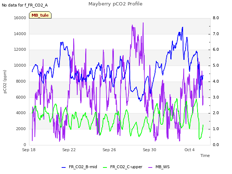The width and height of the screenshot is (232, 174).
Task: Click the MB_WS legend entry
Action: pos(159,167)
